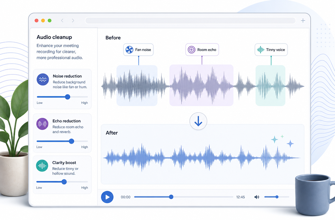Go forward with the browser forward arrow
This screenshot has width=335, height=220.
pyautogui.click(x=73, y=21)
